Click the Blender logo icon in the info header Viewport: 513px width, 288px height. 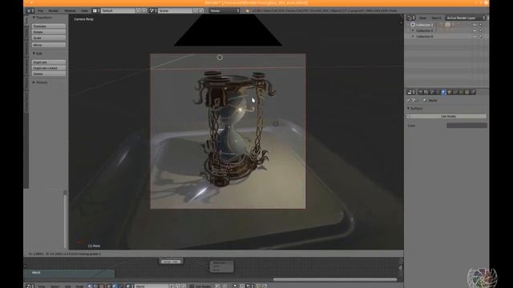point(247,10)
